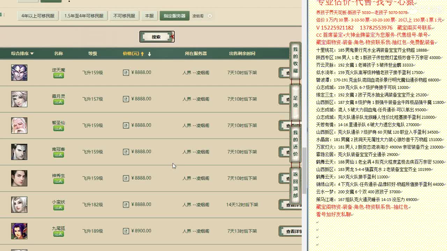Click 法满 badge under 智圣仙
The height and width of the screenshot is (251, 447).
click(59, 128)
